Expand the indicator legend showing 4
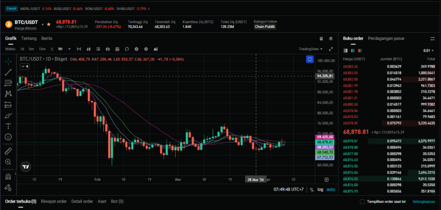Screen dimensions: 441x210 click(x=24, y=66)
